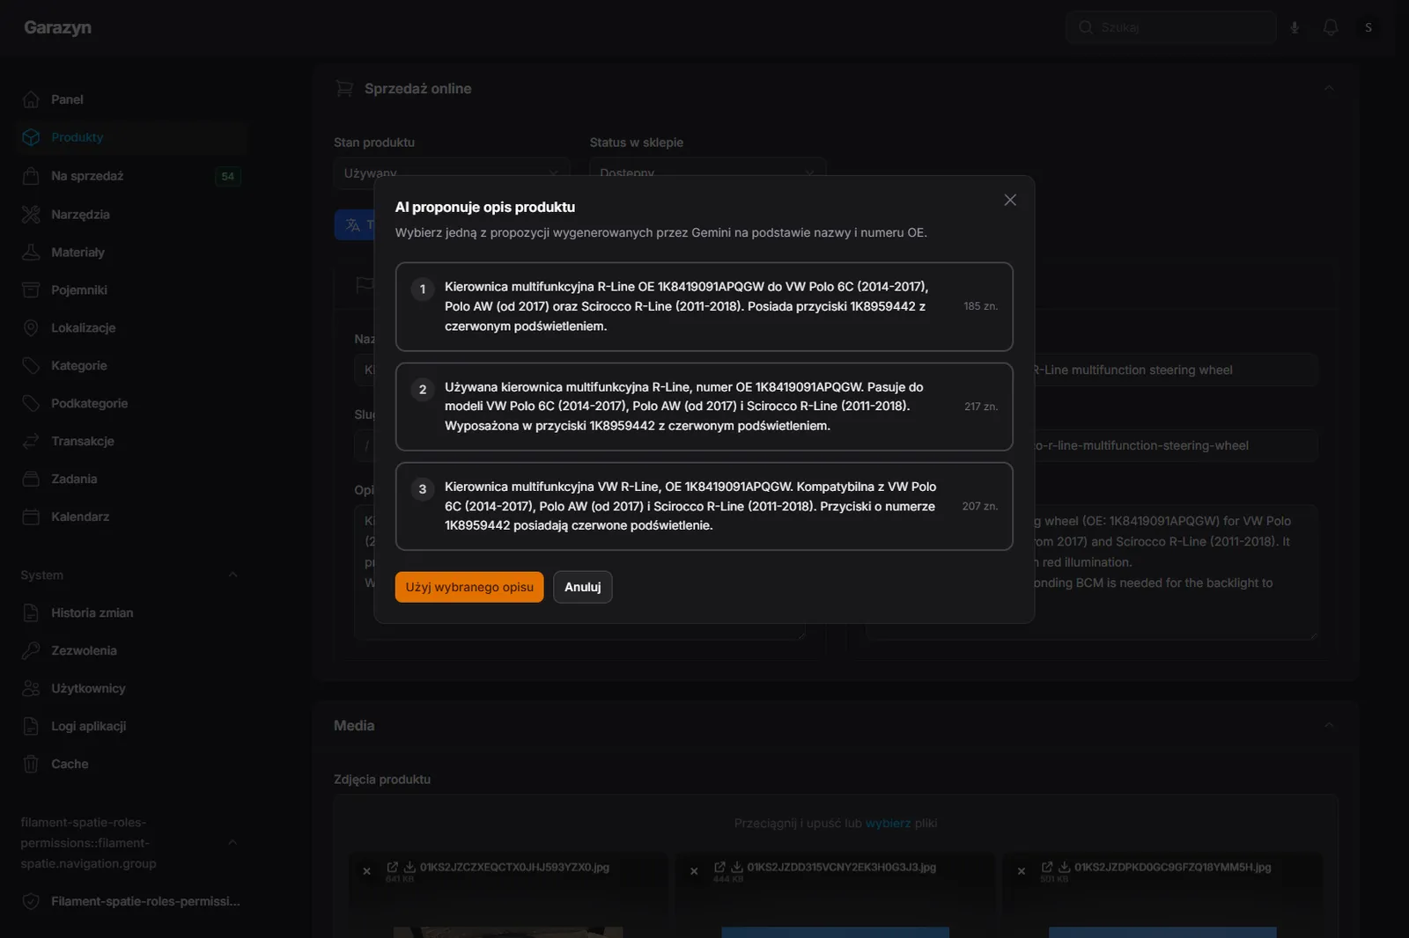Open notifications bell icon
1409x938 pixels.
pos(1331,27)
